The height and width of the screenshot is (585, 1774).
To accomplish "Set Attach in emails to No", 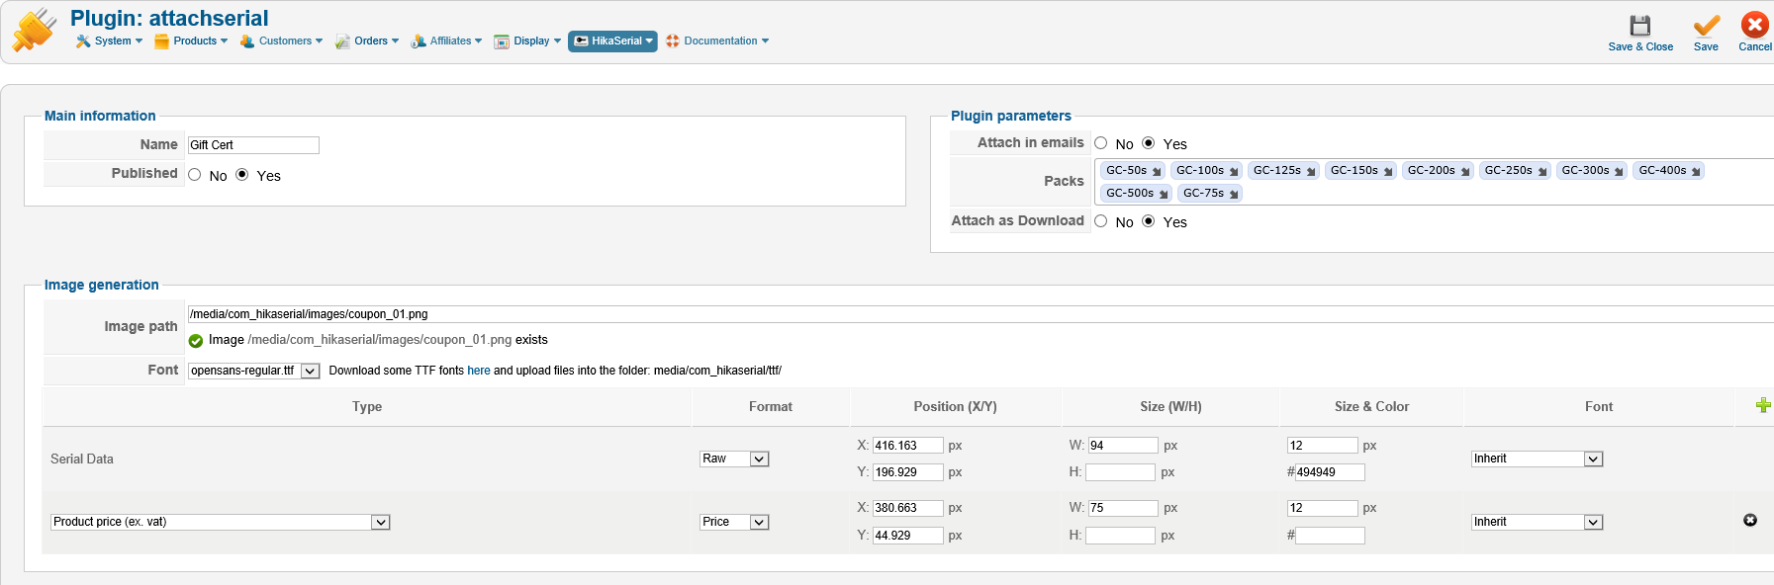I will point(1101,143).
